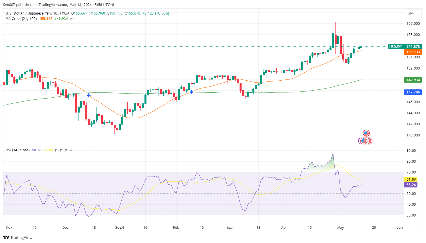This screenshot has height=243, width=426.
Task: Click the 80.00 RSI axis label
Action: tap(411, 162)
